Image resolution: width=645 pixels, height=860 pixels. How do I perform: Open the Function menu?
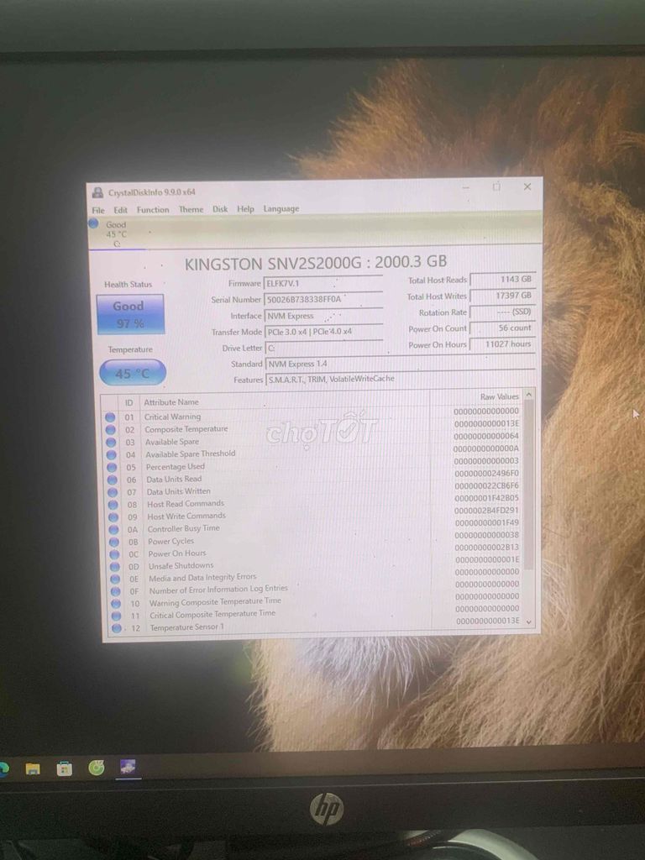click(153, 209)
